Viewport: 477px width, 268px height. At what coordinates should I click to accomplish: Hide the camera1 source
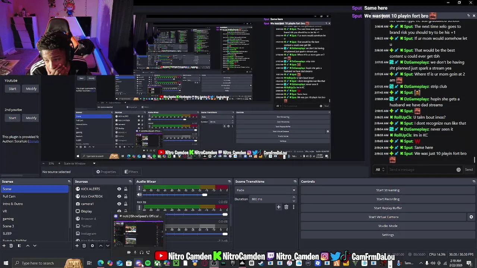coord(119,204)
